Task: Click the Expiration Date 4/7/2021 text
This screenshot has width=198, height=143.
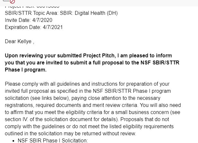Action: 34,27
